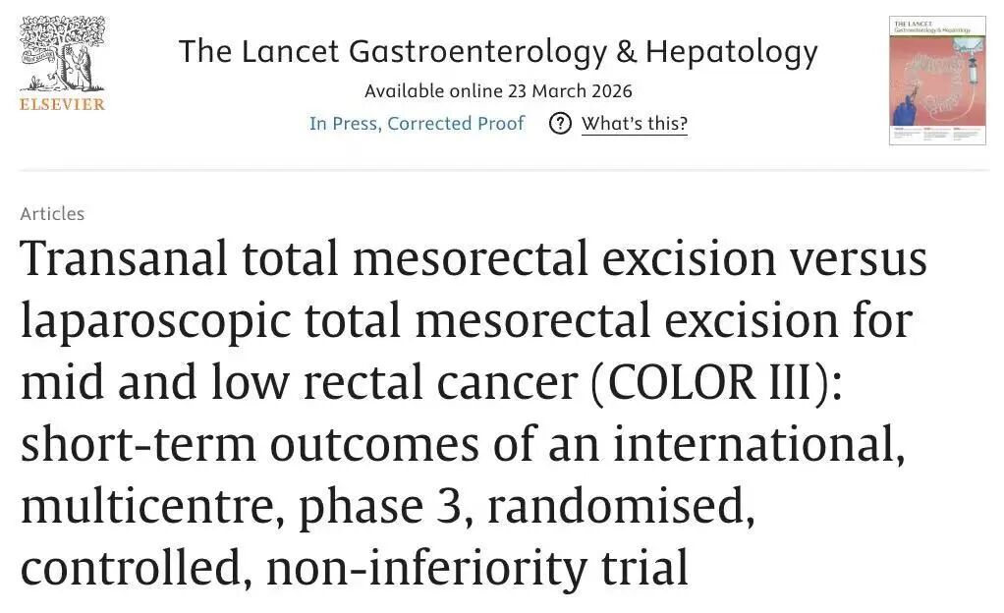The width and height of the screenshot is (1004, 613).
Task: Click the "Articles" section label
Action: [52, 213]
